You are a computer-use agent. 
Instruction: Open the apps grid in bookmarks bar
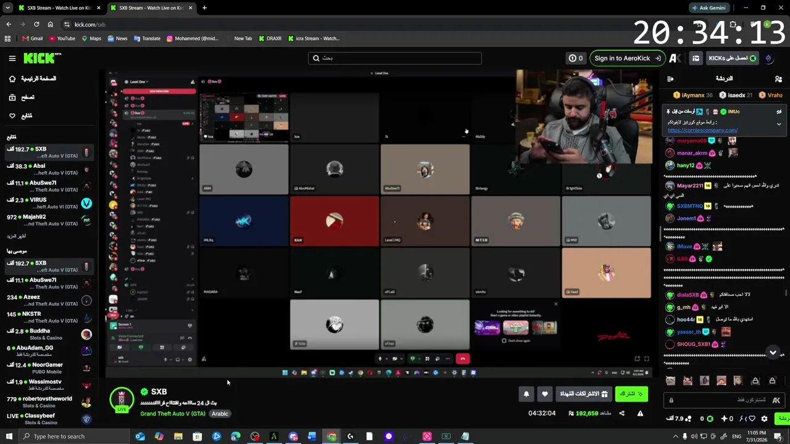click(x=7, y=38)
